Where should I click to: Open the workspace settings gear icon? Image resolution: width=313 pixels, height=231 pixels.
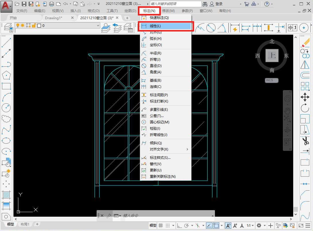coord(259,226)
